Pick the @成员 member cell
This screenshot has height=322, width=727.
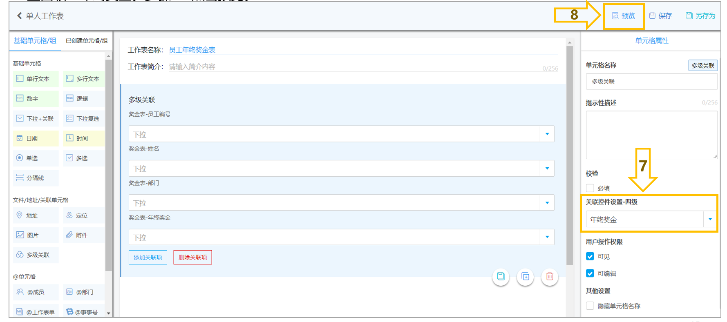[36, 292]
